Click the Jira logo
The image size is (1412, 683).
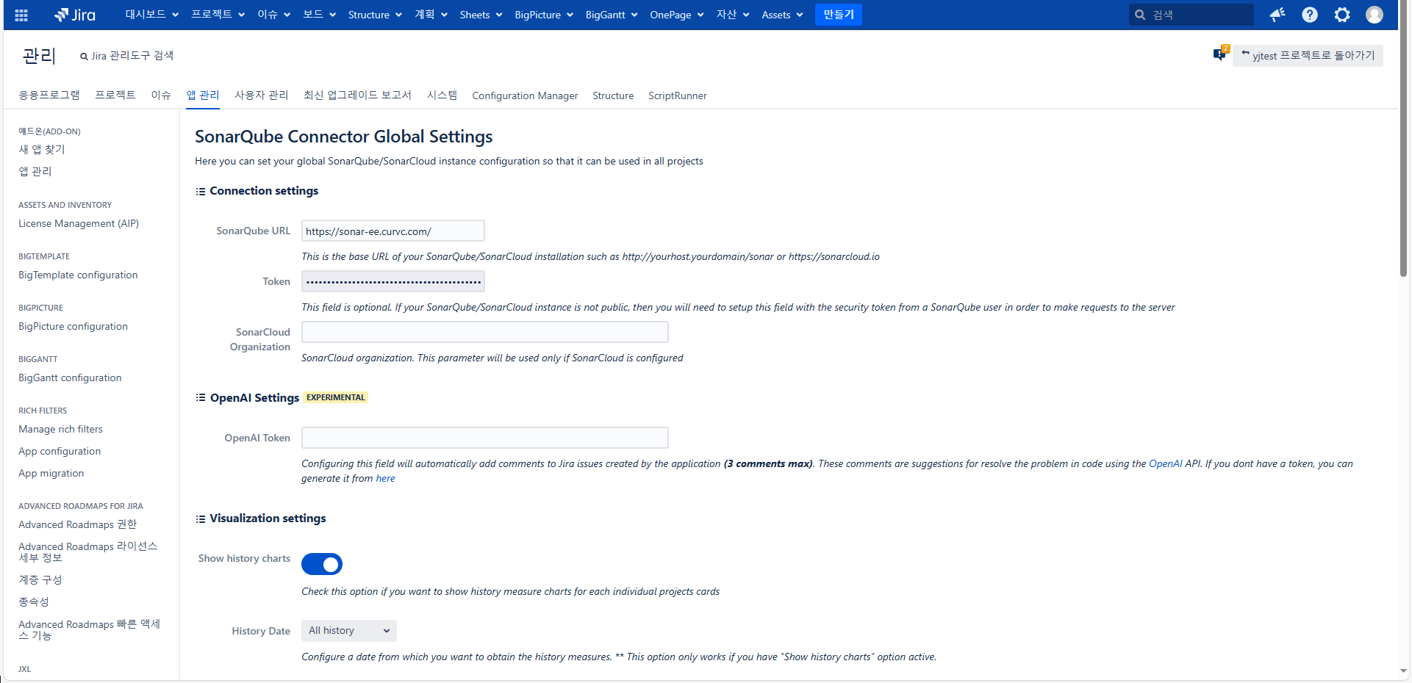[75, 15]
